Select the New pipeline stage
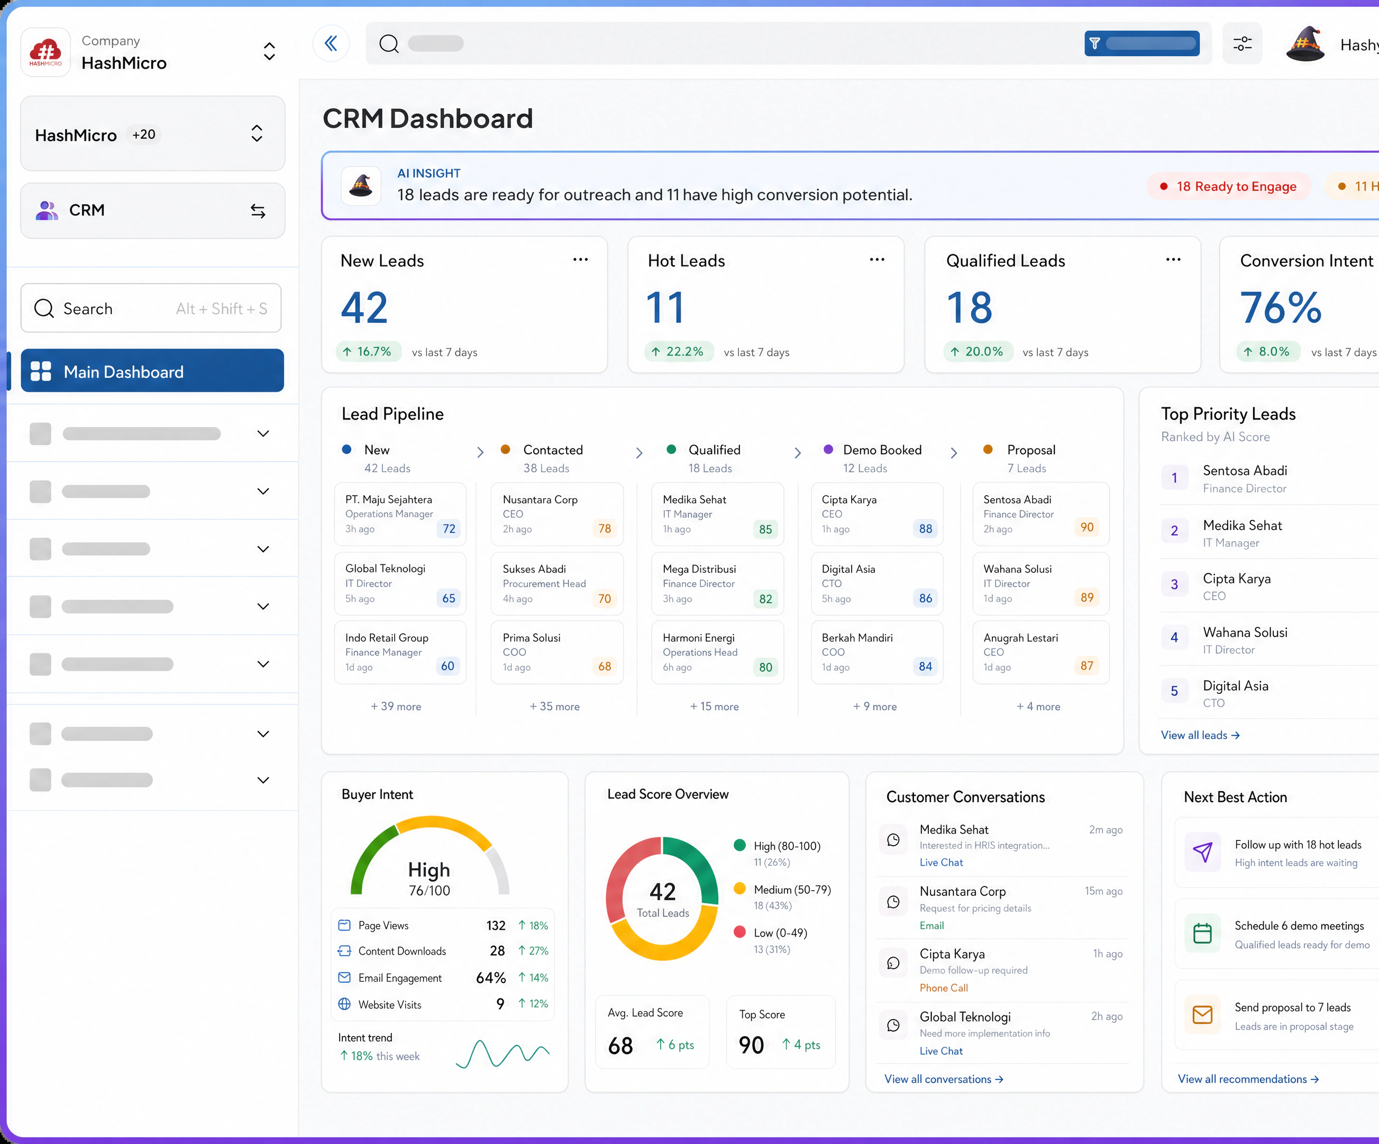 (x=376, y=450)
